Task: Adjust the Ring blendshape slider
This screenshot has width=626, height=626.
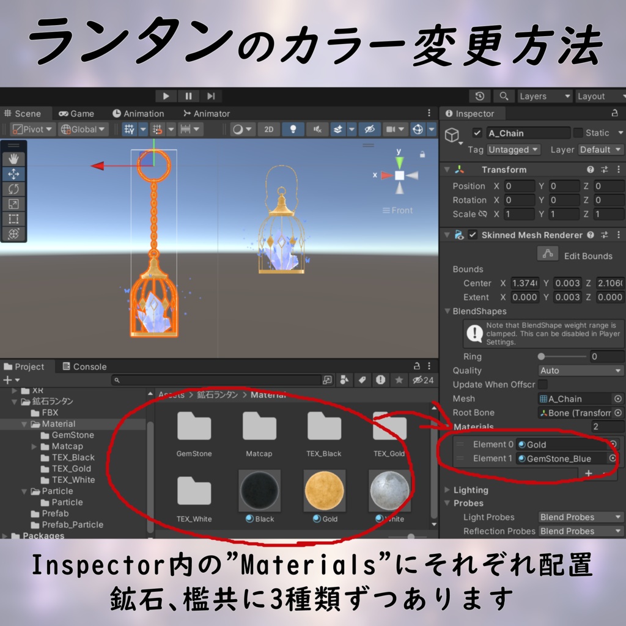Action: (x=563, y=356)
